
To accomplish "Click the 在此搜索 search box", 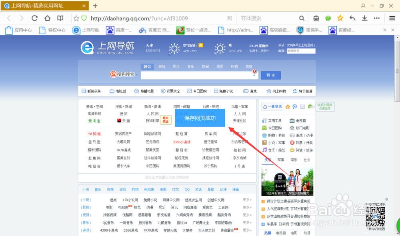I will tap(268, 18).
